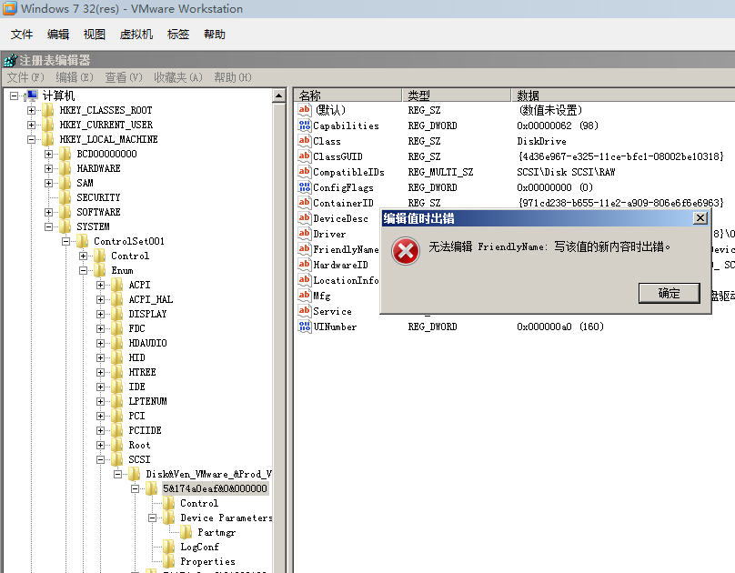Click the VMware Workstation title bar icon

(x=10, y=8)
